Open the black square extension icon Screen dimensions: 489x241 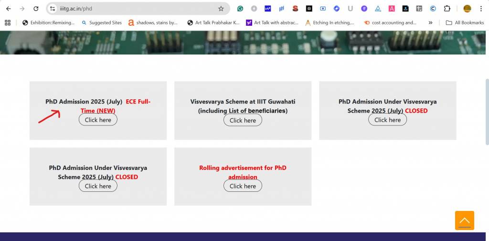pyautogui.click(x=309, y=9)
